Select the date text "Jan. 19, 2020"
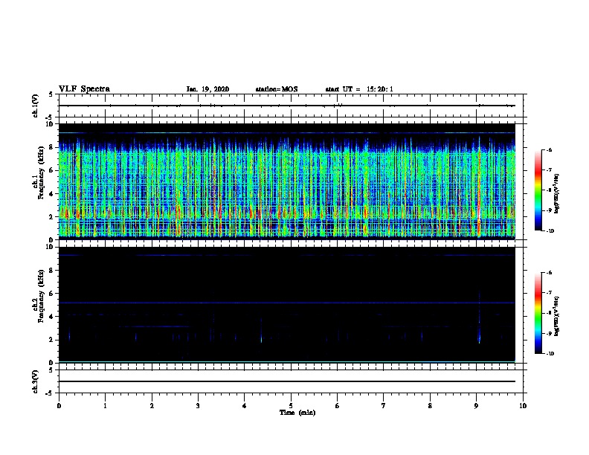 (x=207, y=89)
